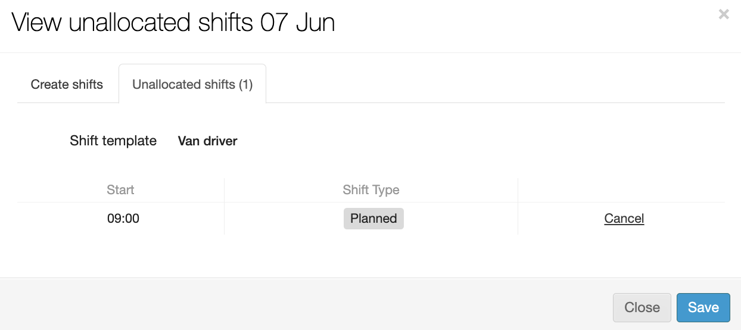This screenshot has height=330, width=741.
Task: Click the blank space right of Van driver
Action: 477,141
